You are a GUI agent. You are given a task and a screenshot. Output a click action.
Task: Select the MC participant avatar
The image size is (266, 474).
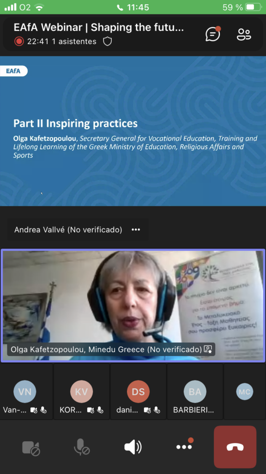tap(245, 392)
